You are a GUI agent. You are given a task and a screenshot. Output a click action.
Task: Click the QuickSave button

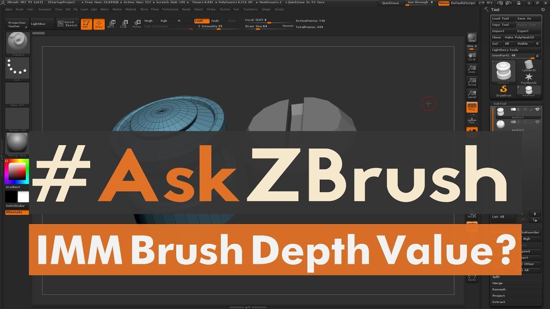coord(391,3)
